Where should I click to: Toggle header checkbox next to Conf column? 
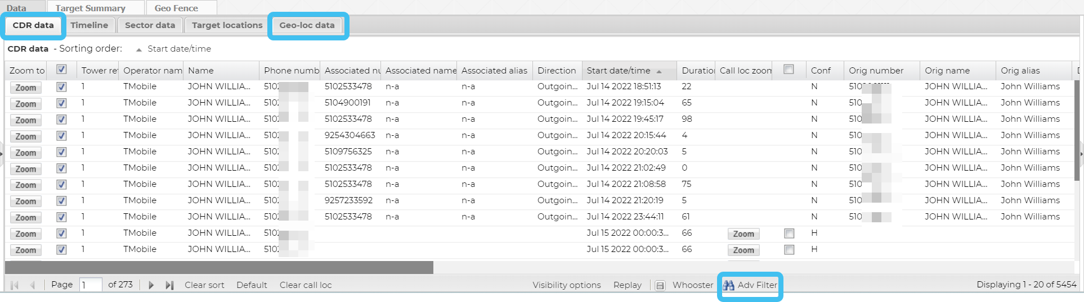point(789,70)
